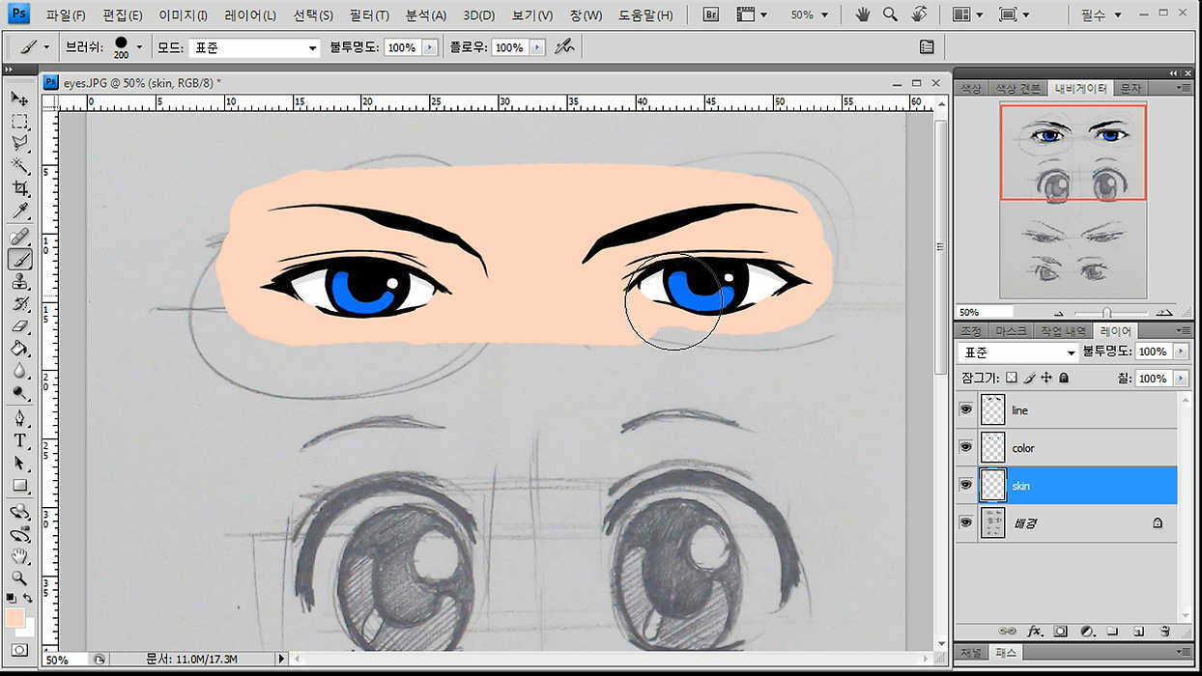The height and width of the screenshot is (676, 1202).
Task: Open the brush mode dropdown
Action: click(254, 47)
